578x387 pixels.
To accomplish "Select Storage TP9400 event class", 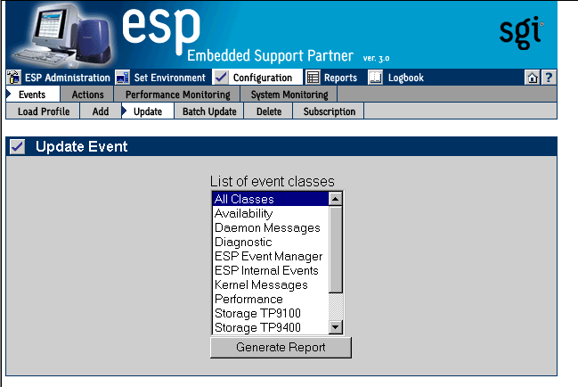I will [x=271, y=327].
